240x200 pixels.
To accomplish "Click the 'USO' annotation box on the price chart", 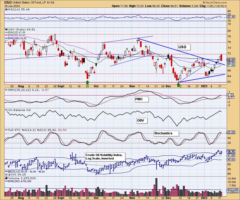I will pos(184,47).
